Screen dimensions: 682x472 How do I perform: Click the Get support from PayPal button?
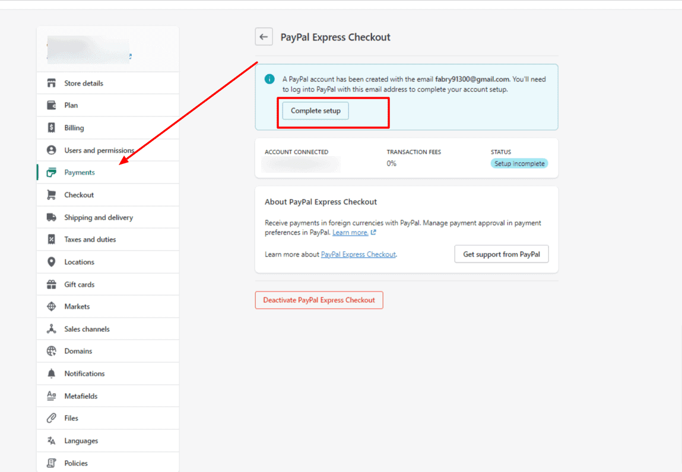[501, 254]
